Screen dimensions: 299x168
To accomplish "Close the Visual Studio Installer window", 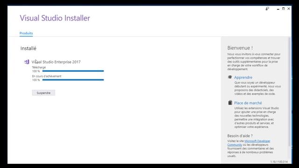I will coord(289,8).
